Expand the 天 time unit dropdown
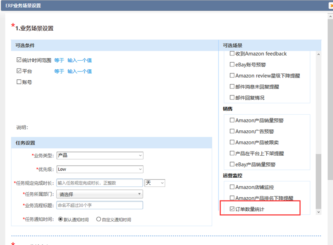This screenshot has height=245, width=333. pyautogui.click(x=155, y=183)
